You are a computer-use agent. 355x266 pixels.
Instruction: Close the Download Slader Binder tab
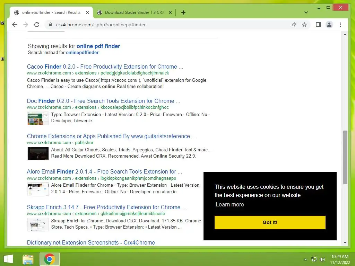point(170,12)
